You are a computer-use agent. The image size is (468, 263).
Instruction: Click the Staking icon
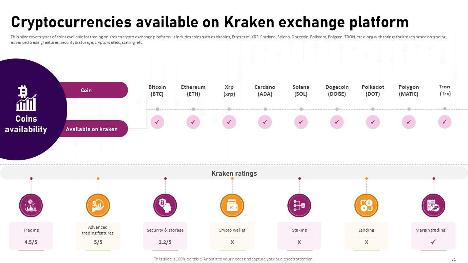click(x=299, y=205)
